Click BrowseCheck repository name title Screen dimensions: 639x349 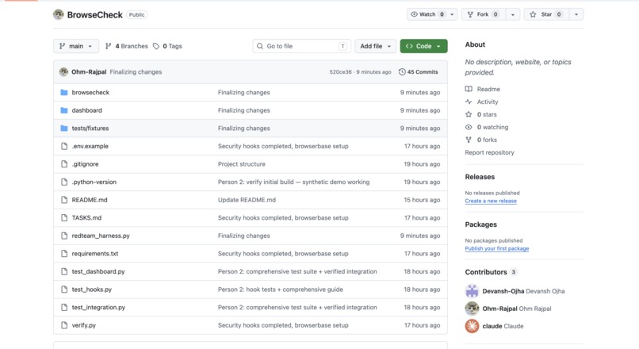click(x=94, y=15)
